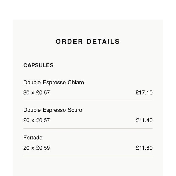Select the Fortado product name

pos(33,137)
